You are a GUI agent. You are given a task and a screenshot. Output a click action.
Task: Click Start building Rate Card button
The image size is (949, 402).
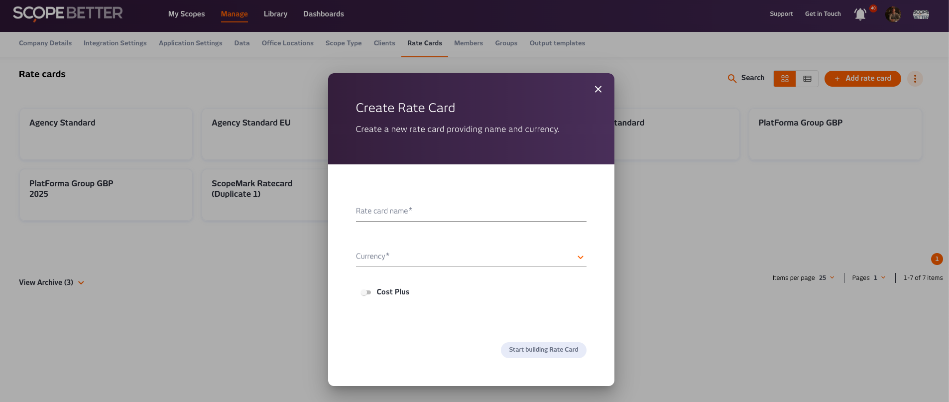click(x=543, y=350)
